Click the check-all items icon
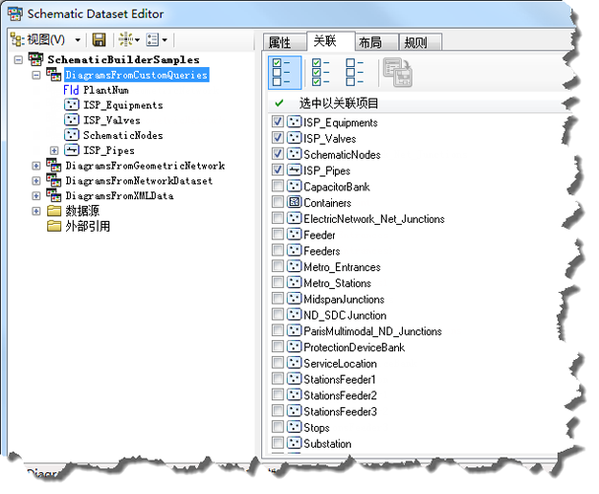Image resolution: width=599 pixels, height=494 pixels. pyautogui.click(x=321, y=72)
